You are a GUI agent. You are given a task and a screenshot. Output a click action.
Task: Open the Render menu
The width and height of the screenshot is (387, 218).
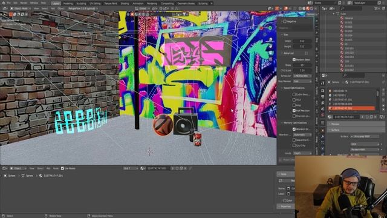(x=24, y=3)
